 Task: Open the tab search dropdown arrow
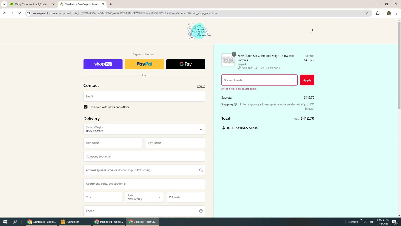(x=4, y=4)
